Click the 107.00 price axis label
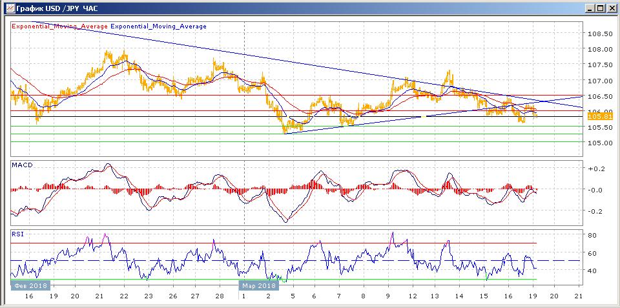The height and width of the screenshot is (308, 620). [601, 81]
